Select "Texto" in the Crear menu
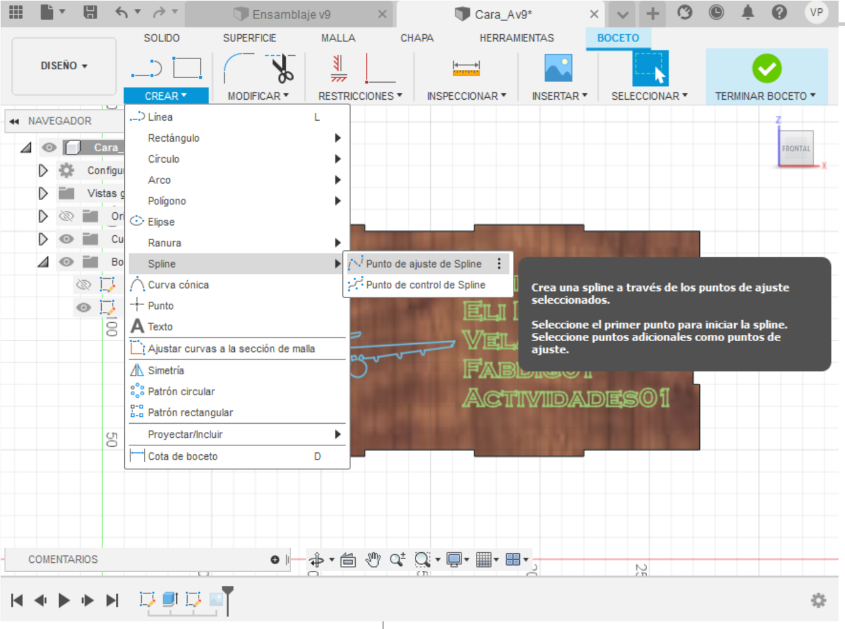Viewport: 845px width, 629px height. (x=237, y=327)
